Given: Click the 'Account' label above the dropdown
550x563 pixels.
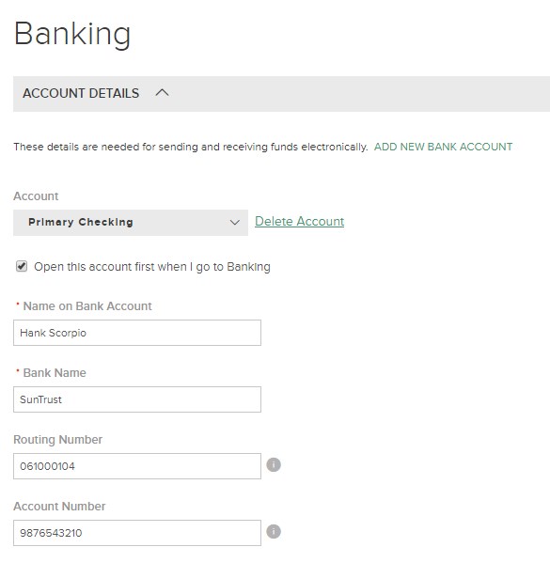Looking at the screenshot, I should (x=36, y=196).
